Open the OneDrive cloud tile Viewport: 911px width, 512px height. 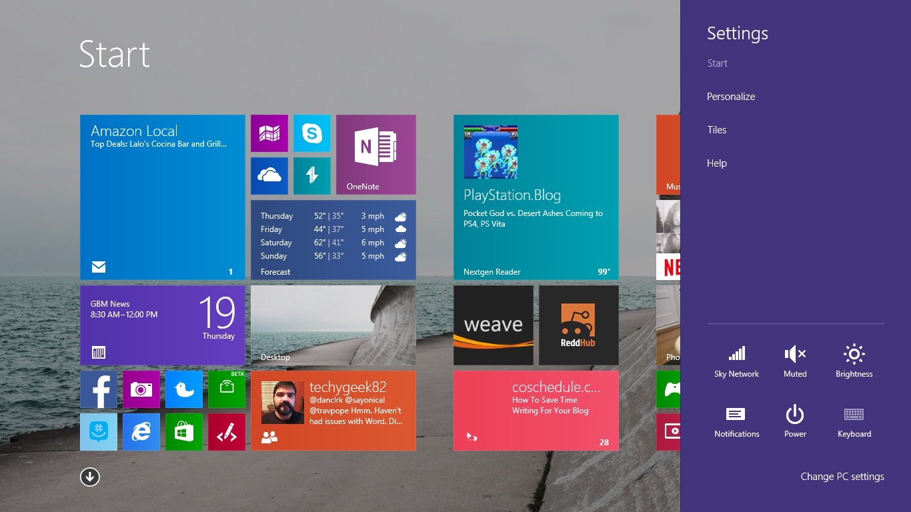tap(269, 176)
